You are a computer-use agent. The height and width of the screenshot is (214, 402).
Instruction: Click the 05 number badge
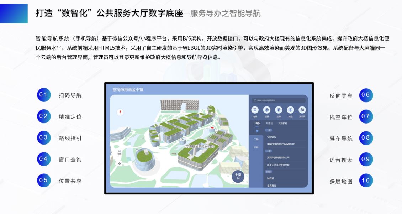(44, 180)
